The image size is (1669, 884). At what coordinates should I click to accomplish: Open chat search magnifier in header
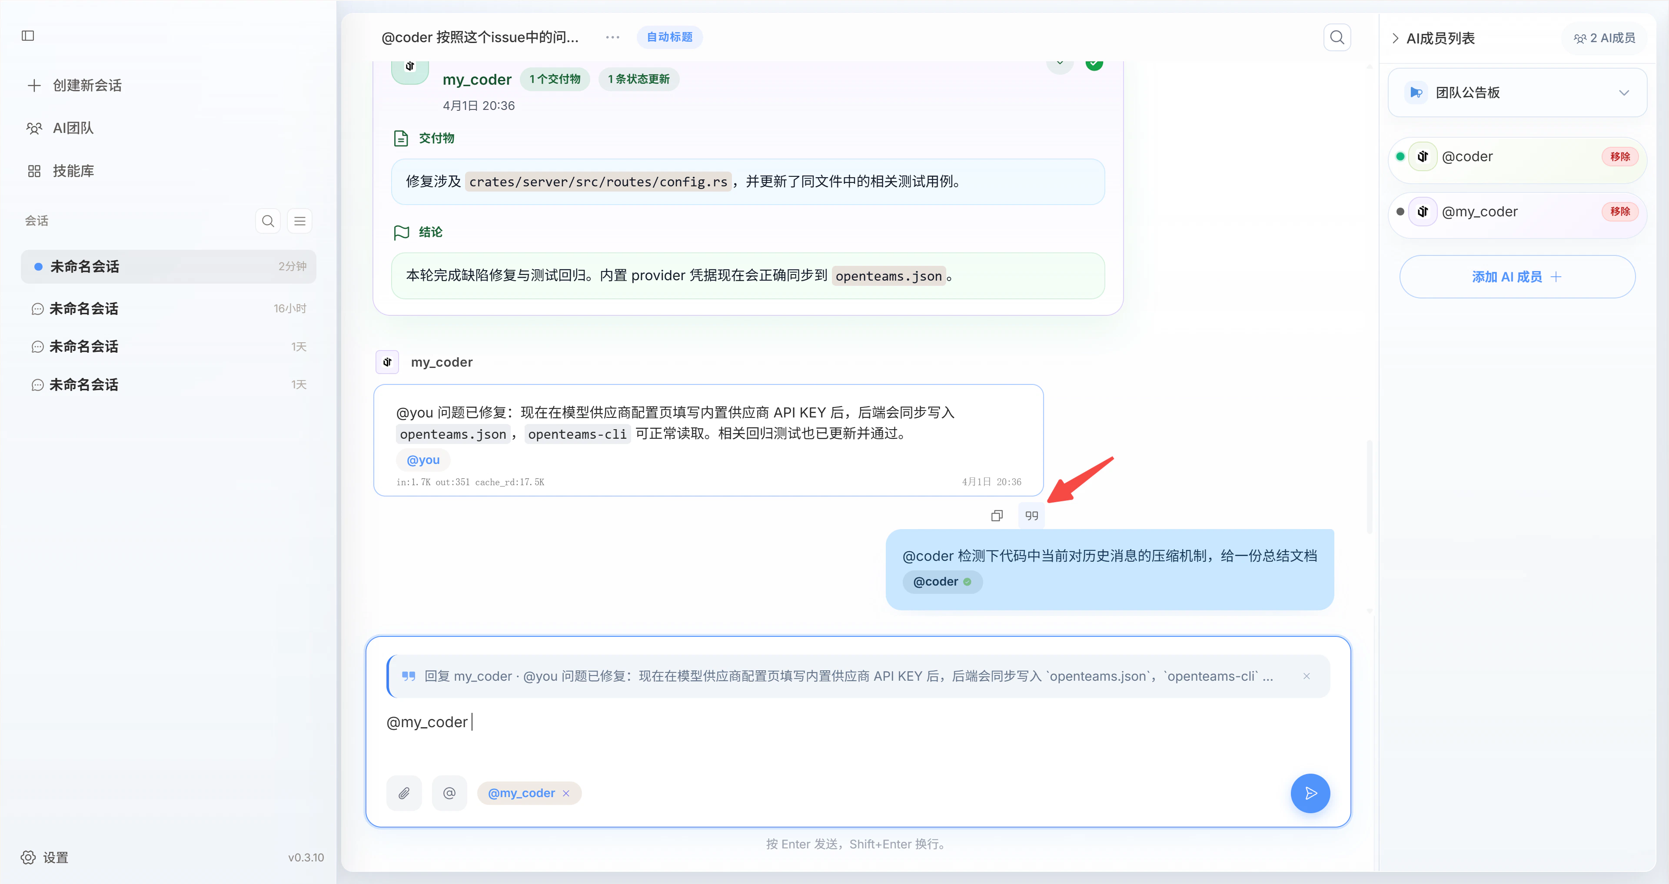1337,37
